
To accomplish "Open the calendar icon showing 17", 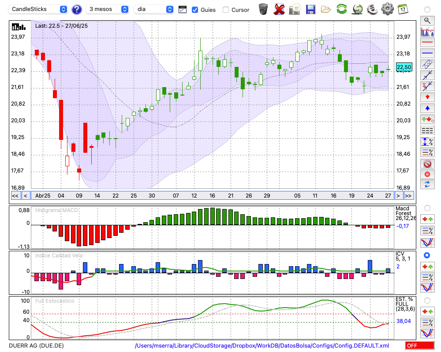I will (403, 9).
